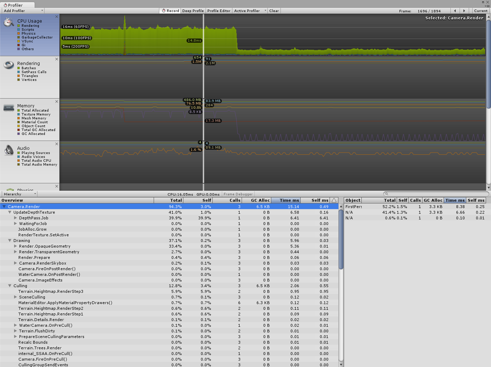Viewport: 491px width, 367px height.
Task: Collapse the Drawing row
Action: 10,241
